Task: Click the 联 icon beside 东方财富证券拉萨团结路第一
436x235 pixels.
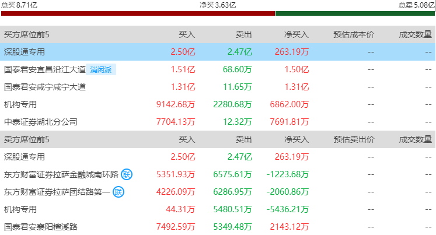Action: [118, 192]
